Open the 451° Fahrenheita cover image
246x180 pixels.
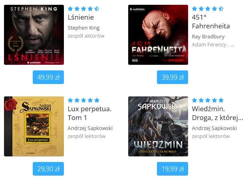158,35
